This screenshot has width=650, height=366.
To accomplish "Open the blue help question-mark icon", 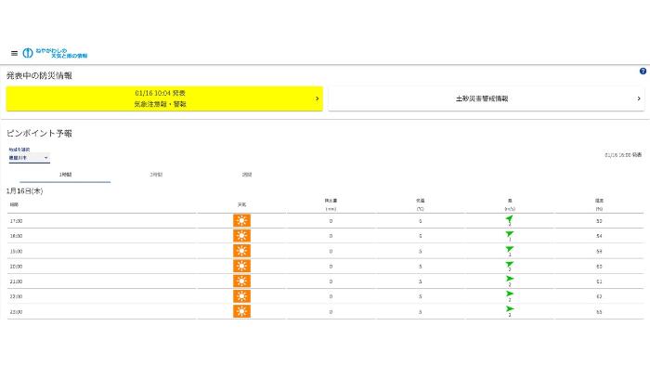I will (643, 72).
